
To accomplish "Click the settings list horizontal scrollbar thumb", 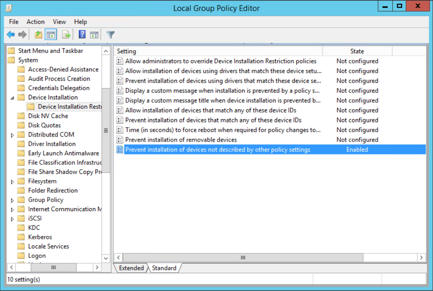I will [243, 257].
